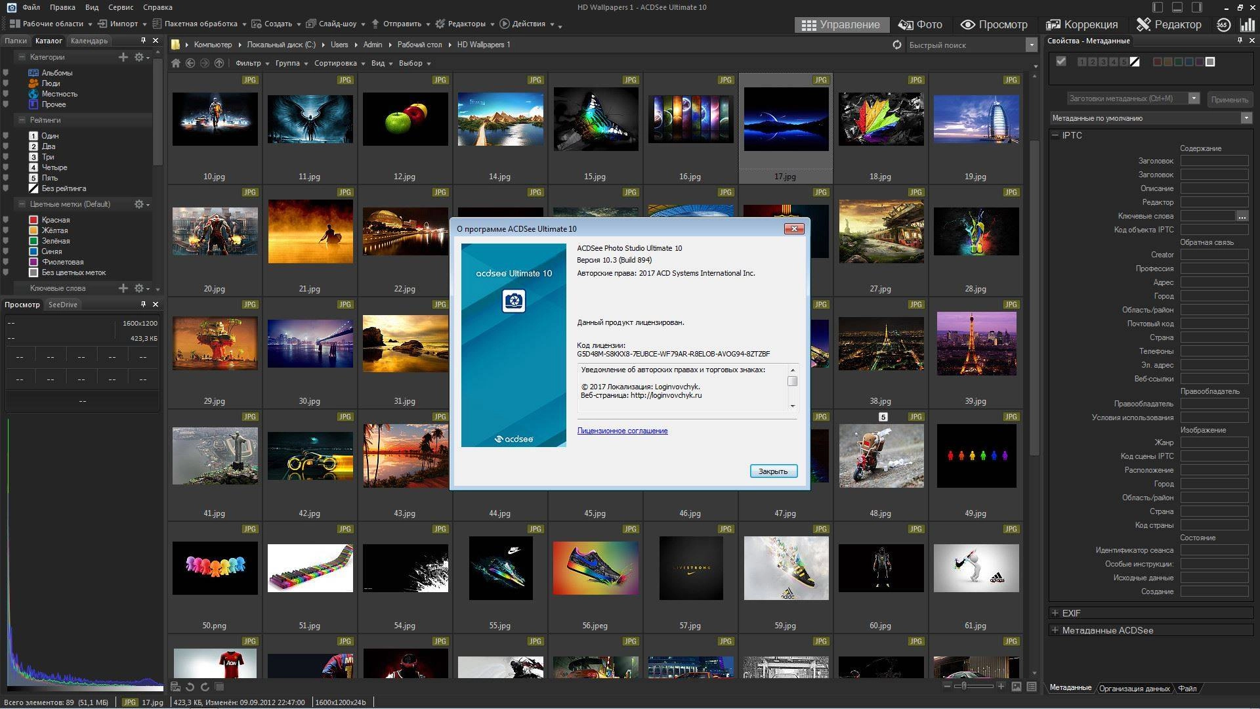Expand the EXIF section
This screenshot has height=709, width=1260.
tap(1055, 613)
